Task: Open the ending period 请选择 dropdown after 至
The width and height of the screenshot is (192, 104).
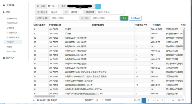Action: click(76, 12)
